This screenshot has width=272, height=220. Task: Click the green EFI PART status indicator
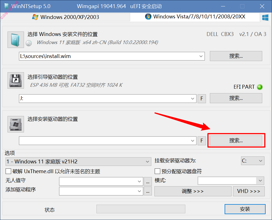coord(260,87)
